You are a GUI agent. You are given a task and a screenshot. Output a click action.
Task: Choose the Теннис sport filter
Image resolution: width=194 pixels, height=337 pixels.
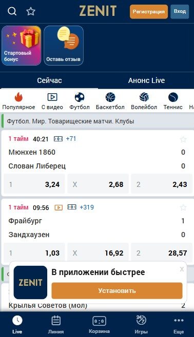click(x=173, y=101)
